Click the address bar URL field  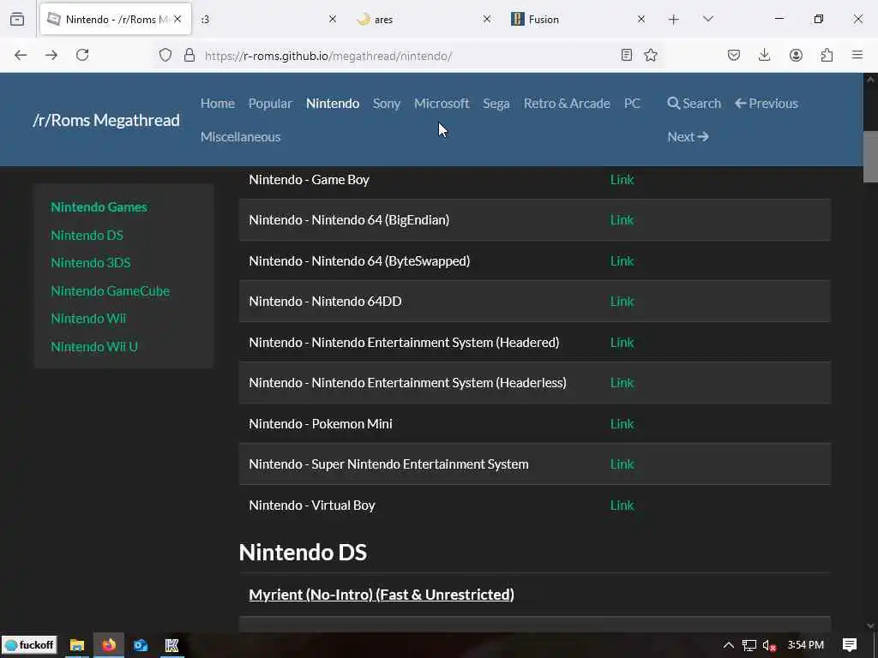click(409, 56)
